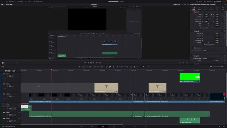227x128 pixels.
Task: Click the speaker volume icon above timeline
Action: (x=211, y=66)
